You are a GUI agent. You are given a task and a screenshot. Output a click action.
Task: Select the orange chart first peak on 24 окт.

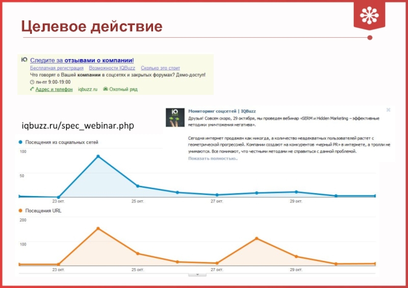point(98,228)
